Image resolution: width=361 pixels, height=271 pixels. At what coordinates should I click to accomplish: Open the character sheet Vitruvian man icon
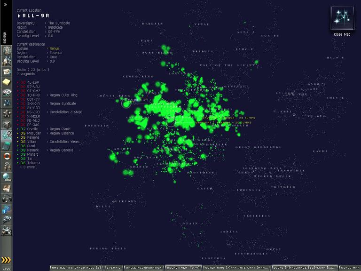click(7, 50)
